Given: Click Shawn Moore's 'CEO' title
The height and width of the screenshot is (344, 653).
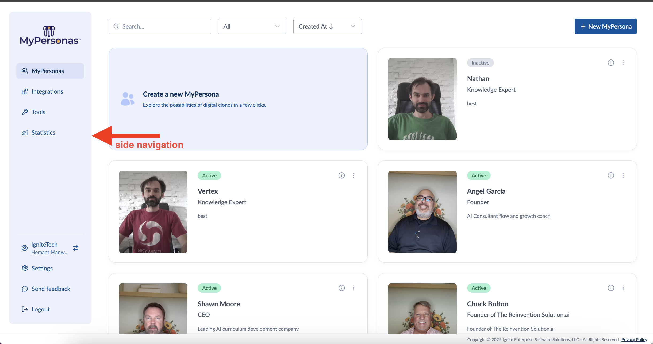Looking at the screenshot, I should 203,315.
